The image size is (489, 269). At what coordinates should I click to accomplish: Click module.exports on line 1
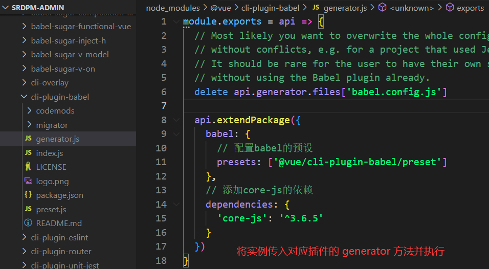[x=222, y=21]
